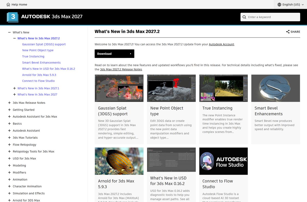Open the New Point Object type card title
The width and height of the screenshot is (307, 202).
click(167, 111)
